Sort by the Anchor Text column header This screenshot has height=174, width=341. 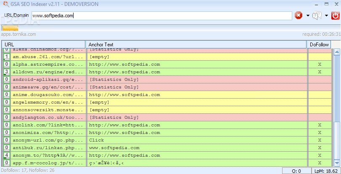pos(196,44)
